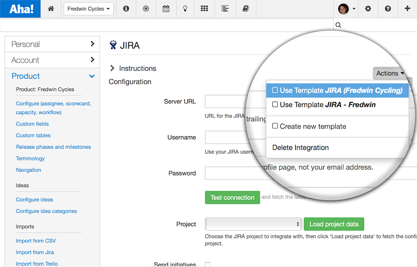The width and height of the screenshot is (417, 267).
Task: Open the Reports icon
Action: click(x=225, y=8)
